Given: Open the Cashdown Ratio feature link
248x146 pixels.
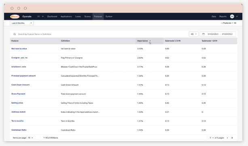Looking at the screenshot, I should click(19, 130).
